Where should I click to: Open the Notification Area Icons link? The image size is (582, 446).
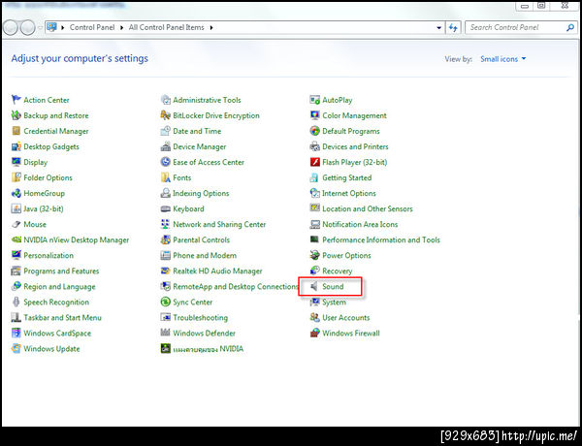tap(360, 224)
